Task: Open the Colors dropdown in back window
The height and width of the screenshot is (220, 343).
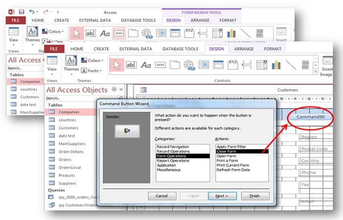Action: [53, 31]
